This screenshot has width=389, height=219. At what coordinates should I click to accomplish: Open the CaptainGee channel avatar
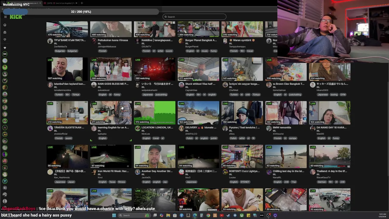coord(181,85)
